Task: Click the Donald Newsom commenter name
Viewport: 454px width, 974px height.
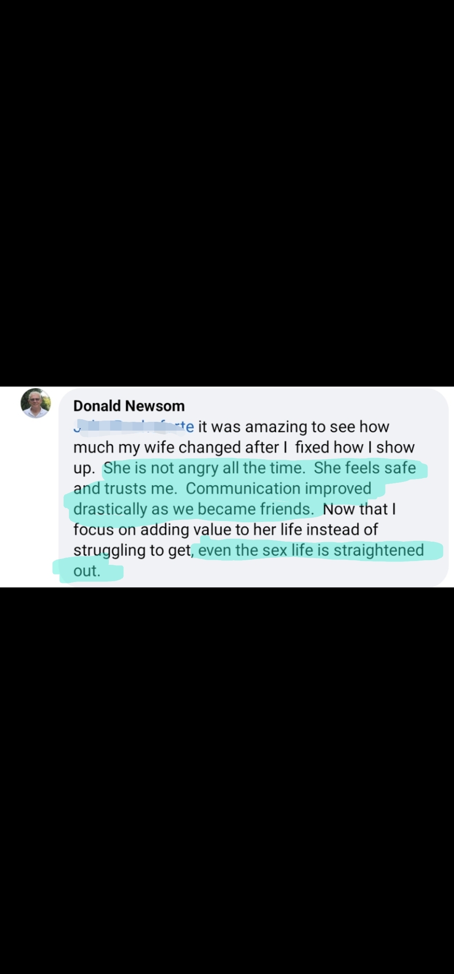Action: click(129, 406)
